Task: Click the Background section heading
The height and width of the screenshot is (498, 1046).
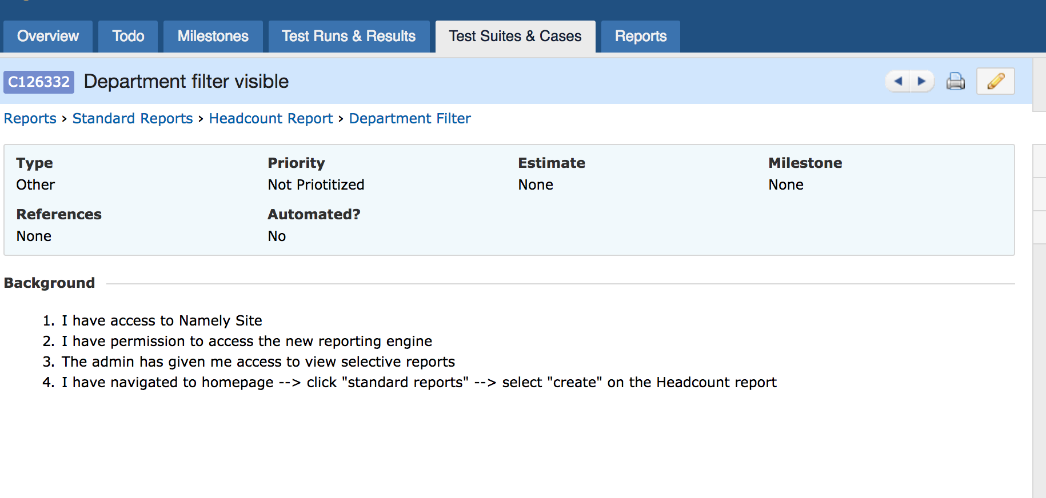Action: coord(50,283)
